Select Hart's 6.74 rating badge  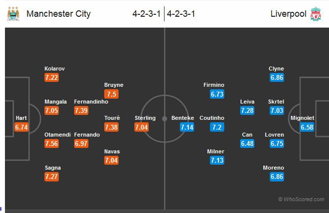(22, 127)
